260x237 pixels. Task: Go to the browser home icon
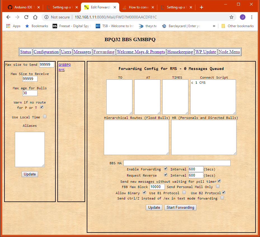35,17
